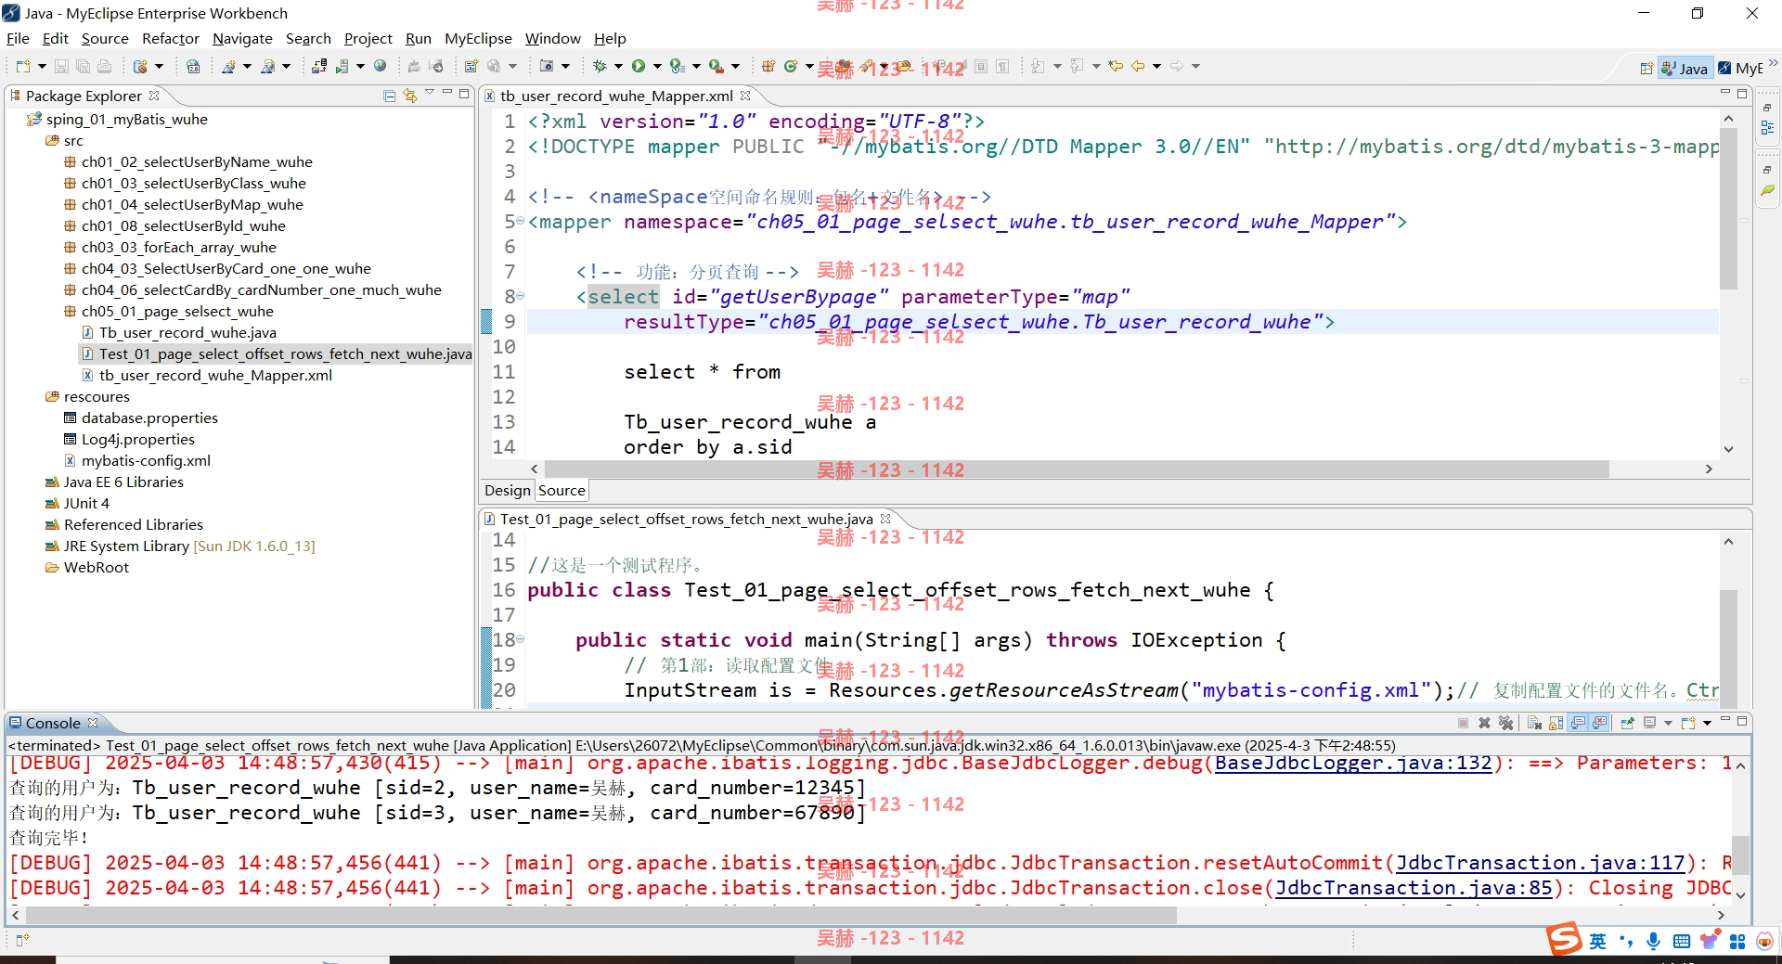
Task: Toggle Scroll Lock in Console
Action: click(1556, 723)
